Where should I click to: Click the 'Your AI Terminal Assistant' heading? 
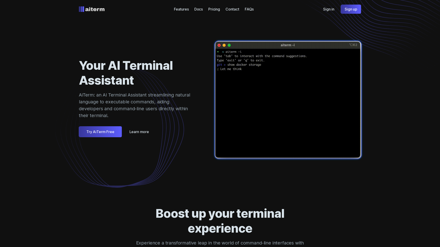(x=126, y=73)
